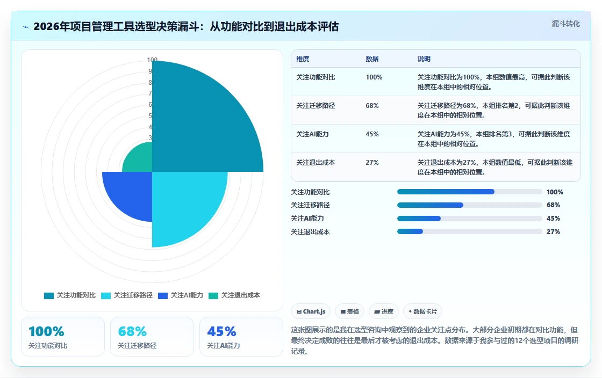Click the 关注功能对比 progress bar label
The width and height of the screenshot is (602, 378).
click(310, 192)
